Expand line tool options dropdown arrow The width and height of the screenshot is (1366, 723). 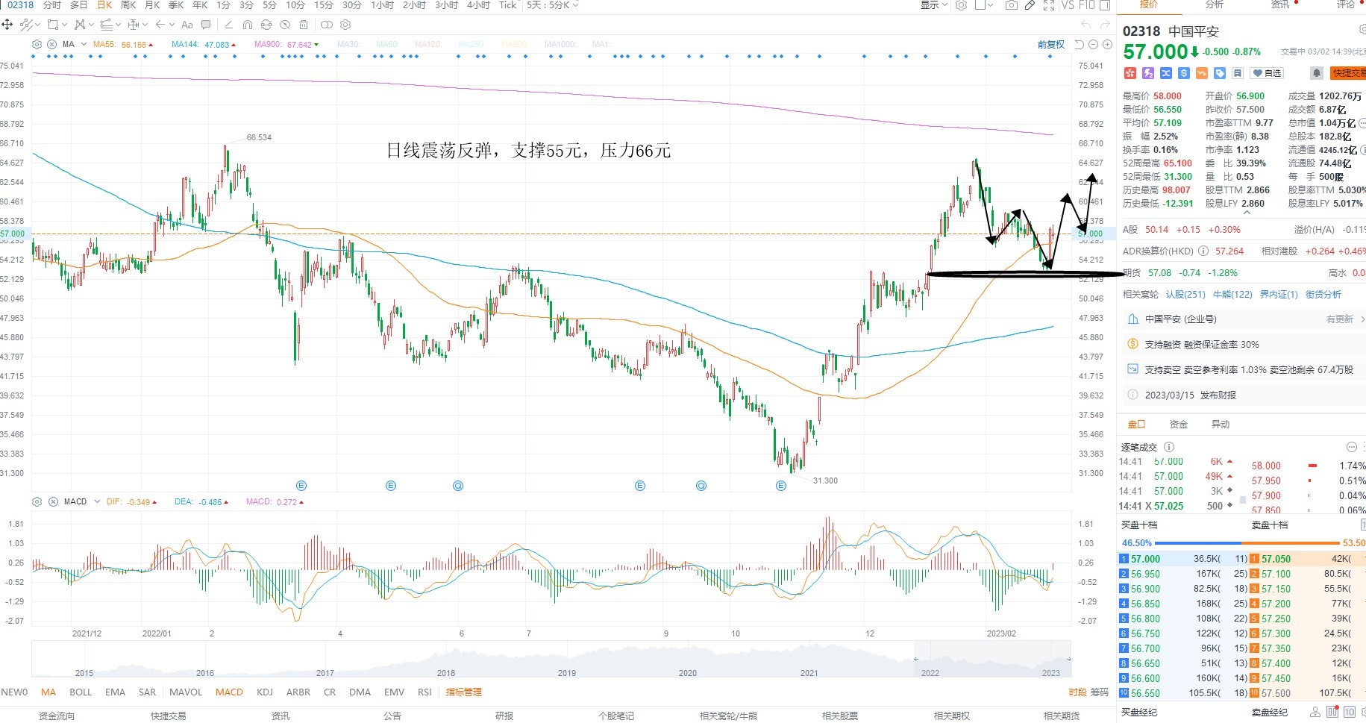click(38, 25)
